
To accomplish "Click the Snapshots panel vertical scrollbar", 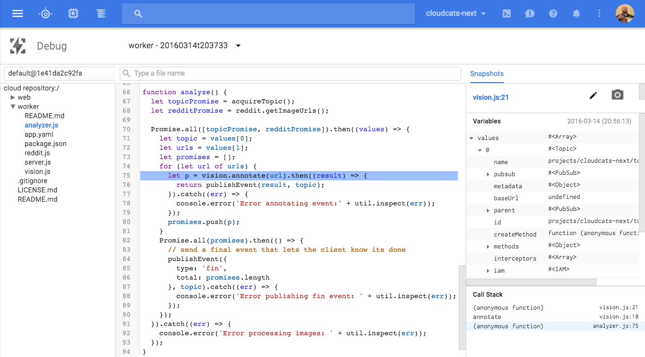I will [642, 92].
